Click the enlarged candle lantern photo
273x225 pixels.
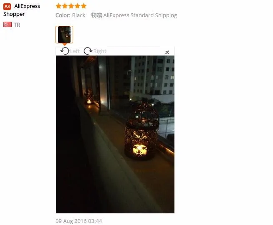[x=115, y=134]
